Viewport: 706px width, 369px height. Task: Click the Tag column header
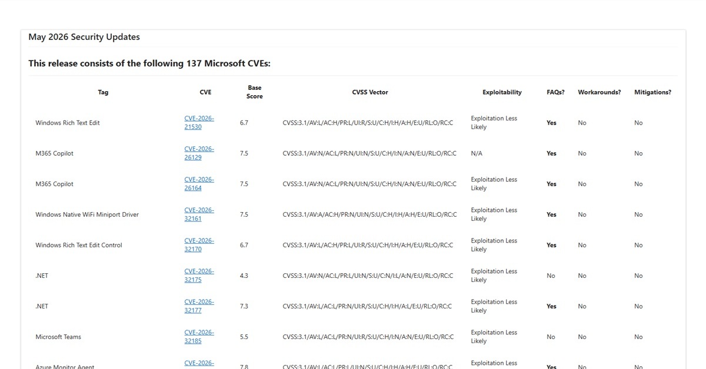[103, 92]
